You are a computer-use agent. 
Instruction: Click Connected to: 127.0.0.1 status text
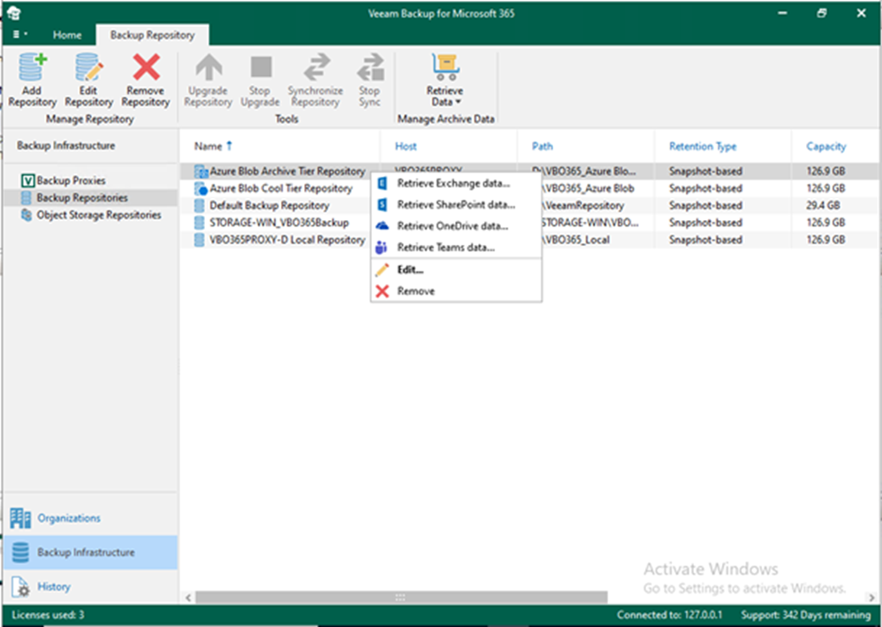tap(669, 615)
